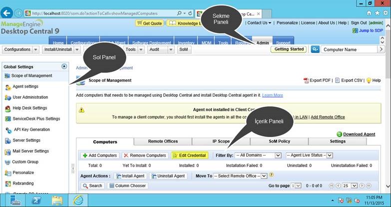Screen dimensions: 391x207
Task: Click the Column Chooser button
Action: point(127,186)
